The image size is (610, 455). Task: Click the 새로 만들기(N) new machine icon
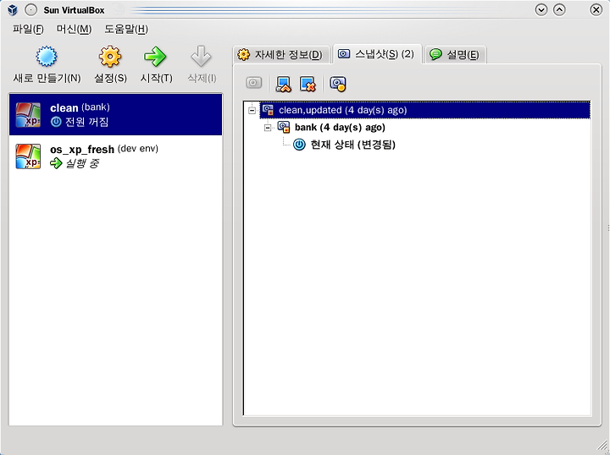(47, 57)
